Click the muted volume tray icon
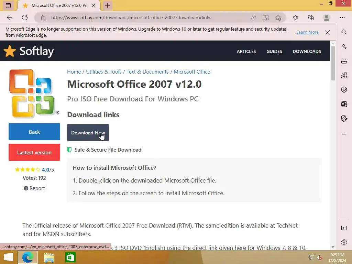Image resolution: width=352 pixels, height=264 pixels. coord(319,257)
